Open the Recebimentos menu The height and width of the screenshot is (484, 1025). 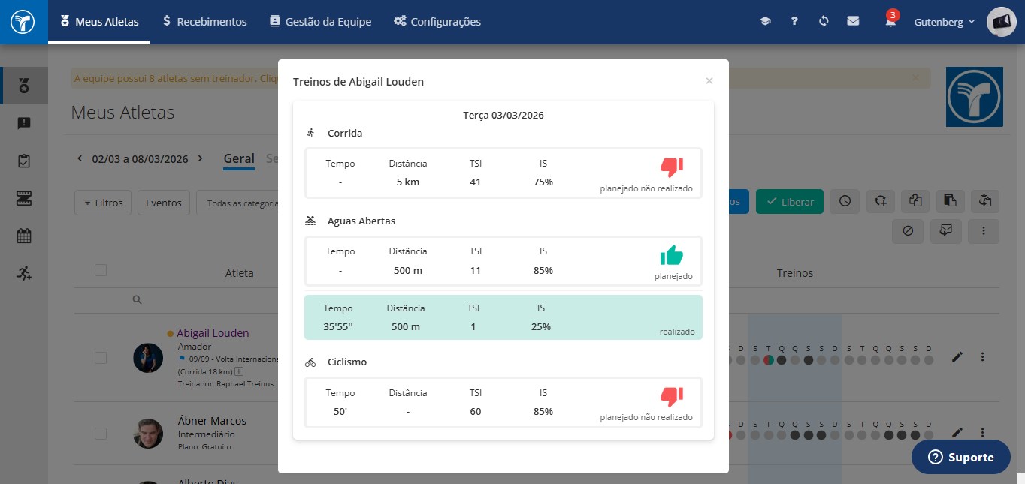204,22
